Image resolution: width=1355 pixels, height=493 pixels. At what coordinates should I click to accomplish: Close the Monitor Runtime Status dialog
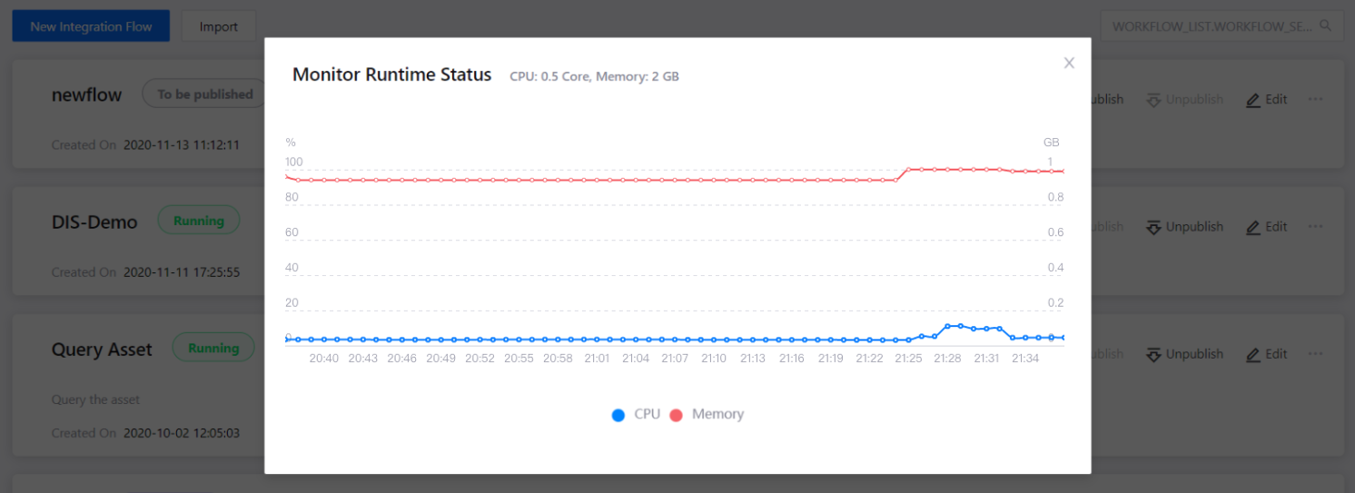pyautogui.click(x=1069, y=63)
